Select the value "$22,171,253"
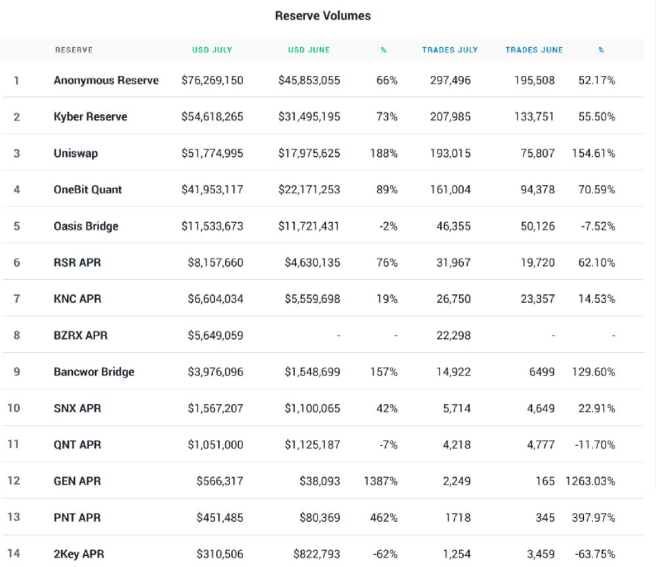 pos(309,190)
